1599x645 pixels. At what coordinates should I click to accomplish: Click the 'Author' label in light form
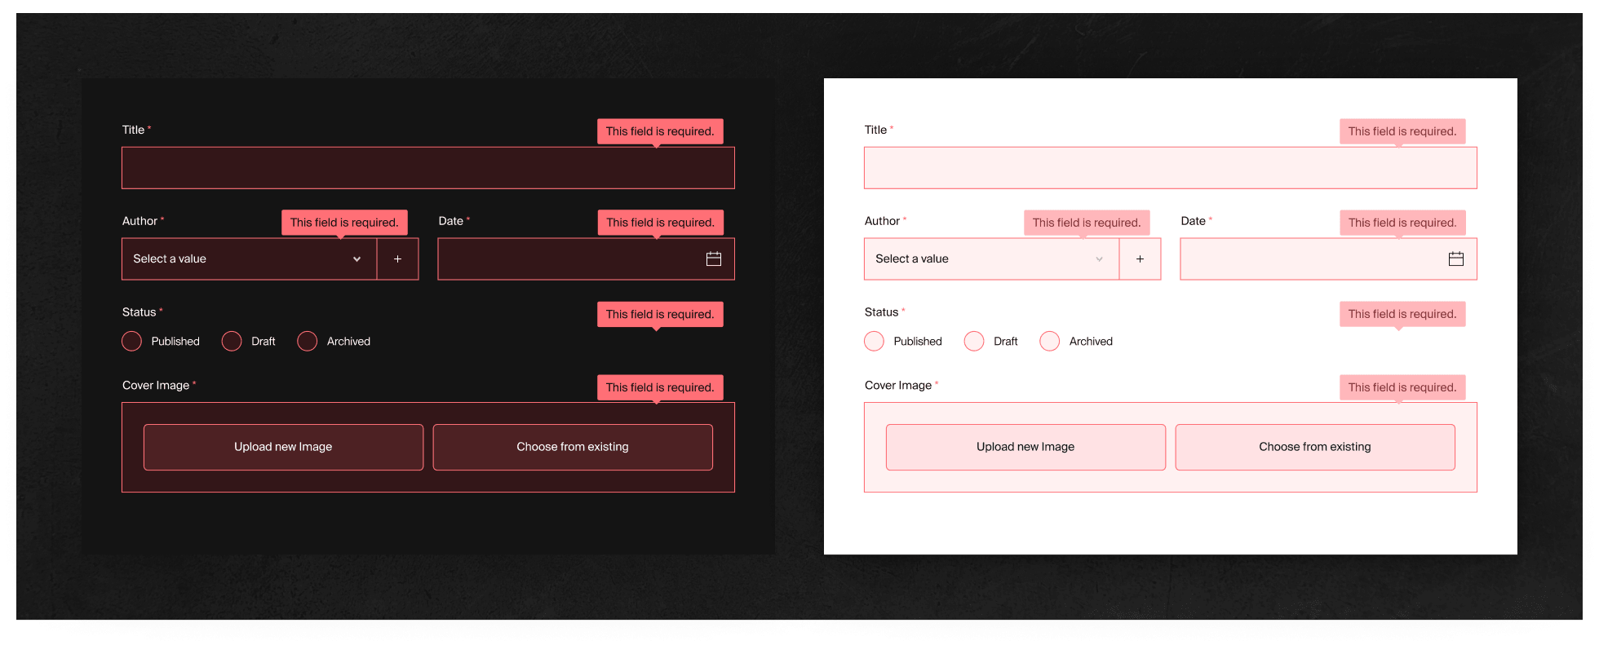pos(882,221)
